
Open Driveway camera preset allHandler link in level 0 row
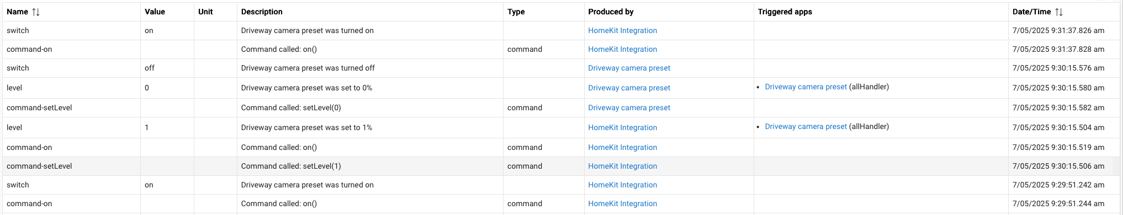tap(806, 87)
